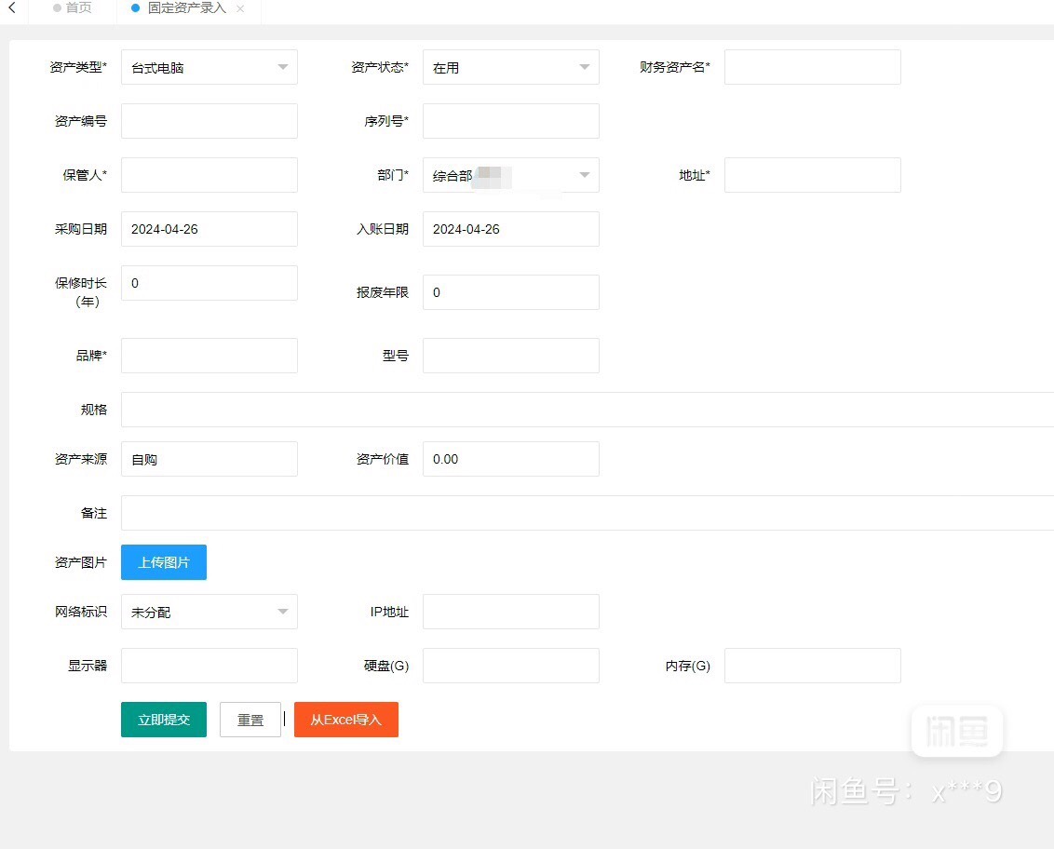Click into the 保管人 field
The width and height of the screenshot is (1054, 849).
(209, 175)
